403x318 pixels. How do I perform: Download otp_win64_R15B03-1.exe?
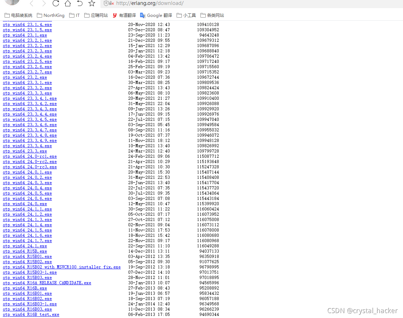(x=30, y=272)
